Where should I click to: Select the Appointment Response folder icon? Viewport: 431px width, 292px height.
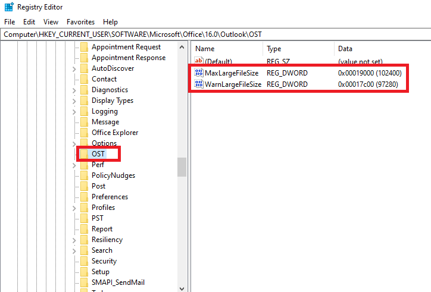(84, 58)
